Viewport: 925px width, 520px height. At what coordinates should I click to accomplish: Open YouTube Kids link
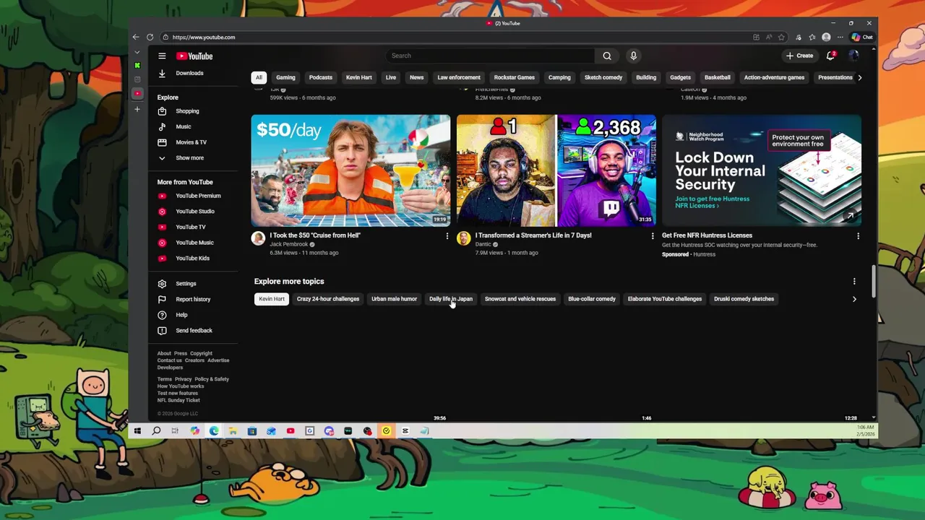(192, 258)
